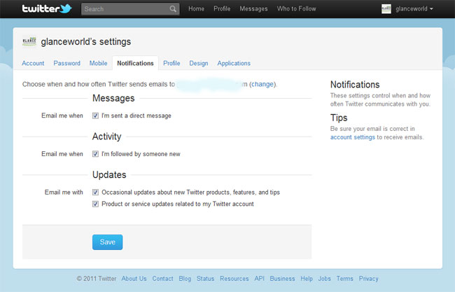Click the glanceworld's settings title
This screenshot has height=292, width=455.
point(86,41)
